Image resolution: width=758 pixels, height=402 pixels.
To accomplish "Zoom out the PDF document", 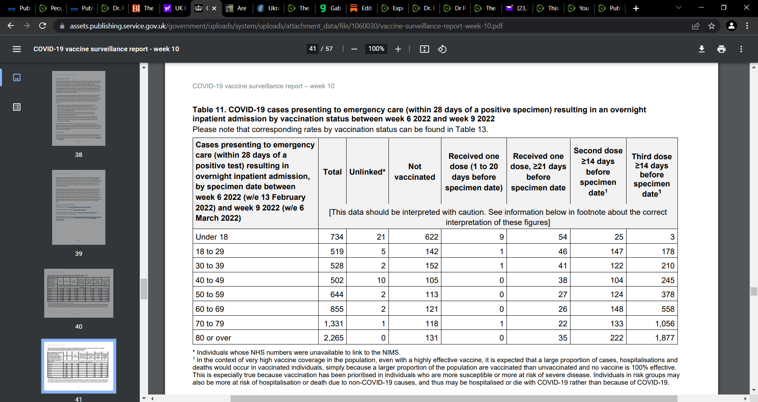I will 354,49.
